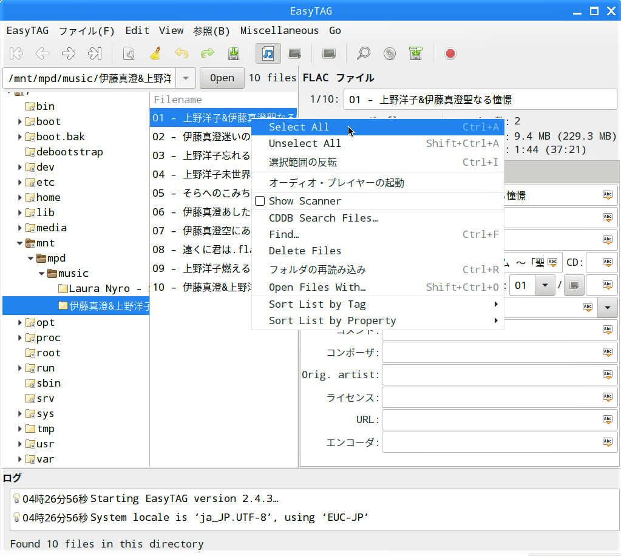Choose 選択範囲の反転 in the context menu
Image resolution: width=621 pixels, height=556 pixels.
[x=378, y=162]
